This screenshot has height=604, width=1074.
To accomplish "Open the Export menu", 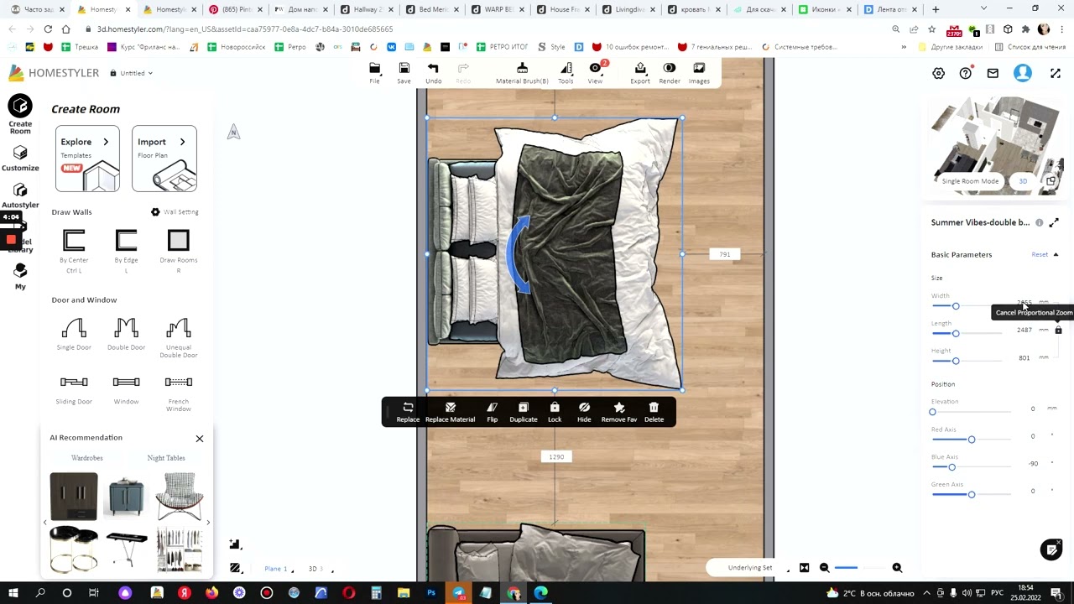I will tap(640, 73).
